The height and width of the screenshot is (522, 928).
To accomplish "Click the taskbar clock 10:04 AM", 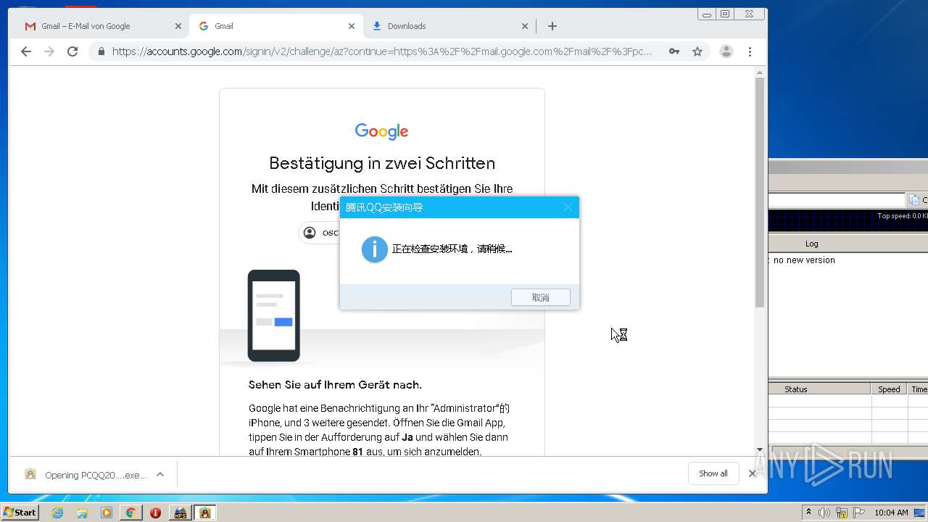I will pyautogui.click(x=891, y=513).
